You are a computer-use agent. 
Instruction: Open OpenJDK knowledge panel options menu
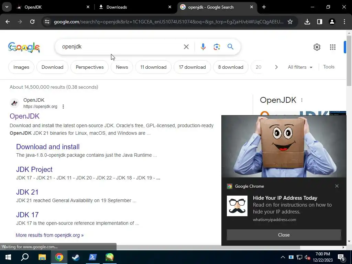[x=302, y=100]
